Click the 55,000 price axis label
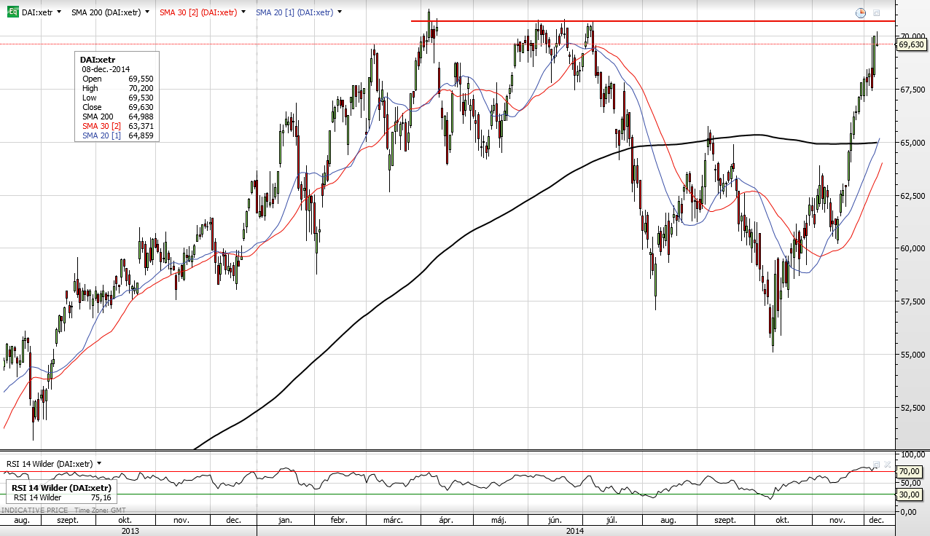 point(913,355)
